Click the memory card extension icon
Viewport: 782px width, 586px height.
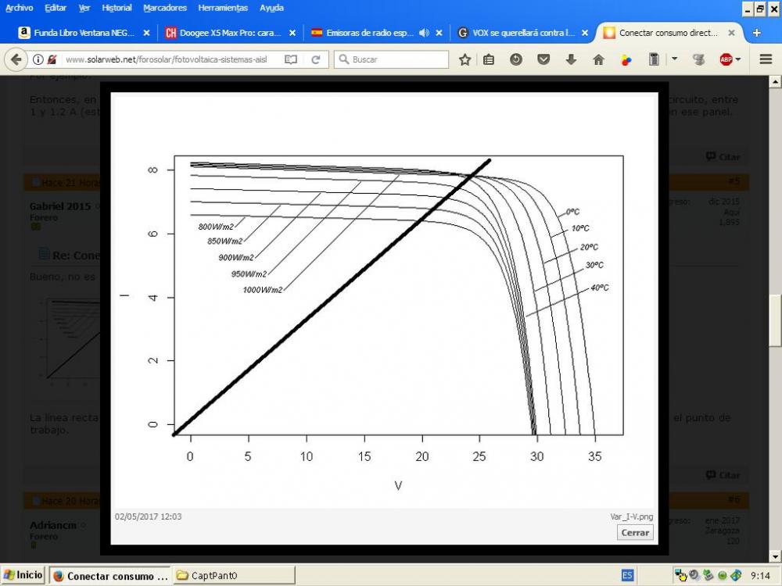654,59
